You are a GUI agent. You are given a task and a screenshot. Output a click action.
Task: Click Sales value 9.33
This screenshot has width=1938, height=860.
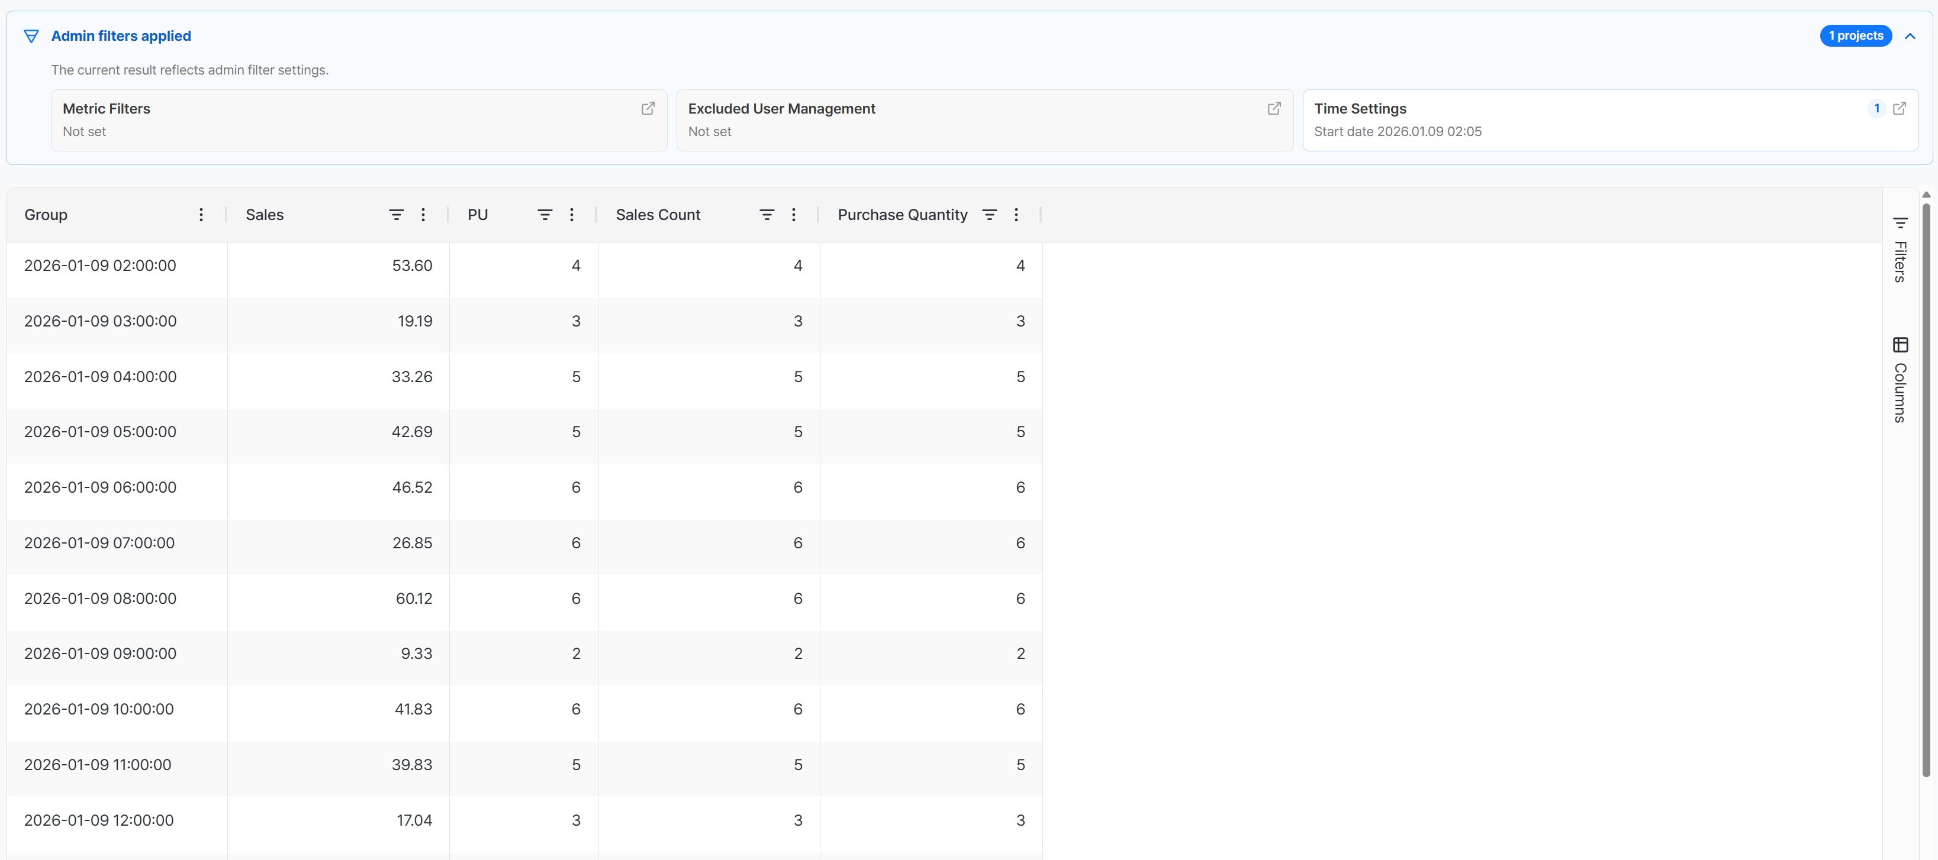pos(417,654)
